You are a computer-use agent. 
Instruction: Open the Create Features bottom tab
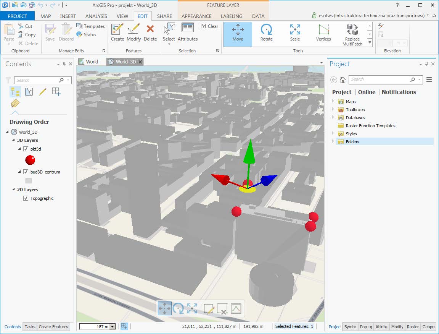(x=53, y=327)
